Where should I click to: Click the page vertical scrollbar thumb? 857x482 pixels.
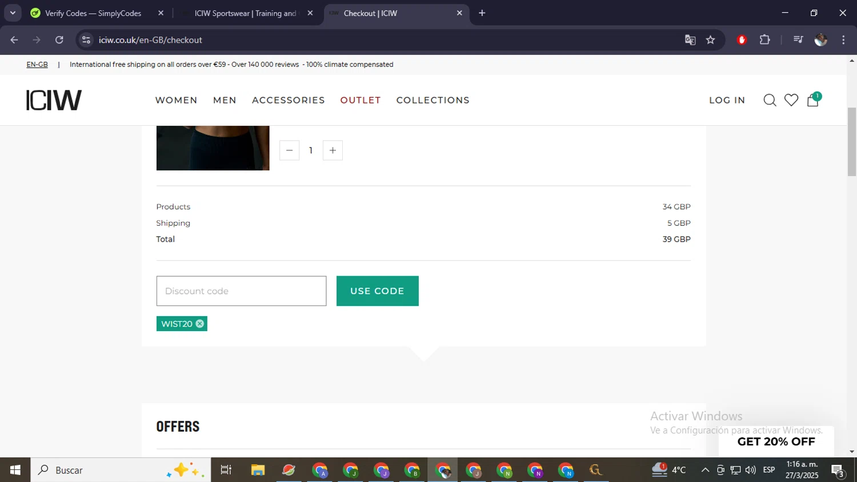click(x=852, y=141)
